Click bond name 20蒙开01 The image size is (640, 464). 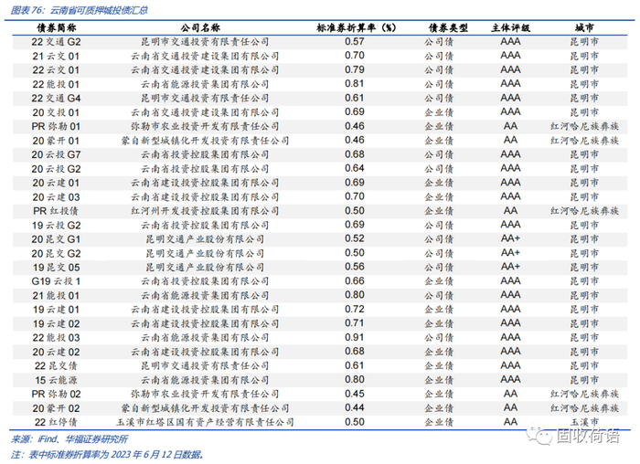click(57, 141)
